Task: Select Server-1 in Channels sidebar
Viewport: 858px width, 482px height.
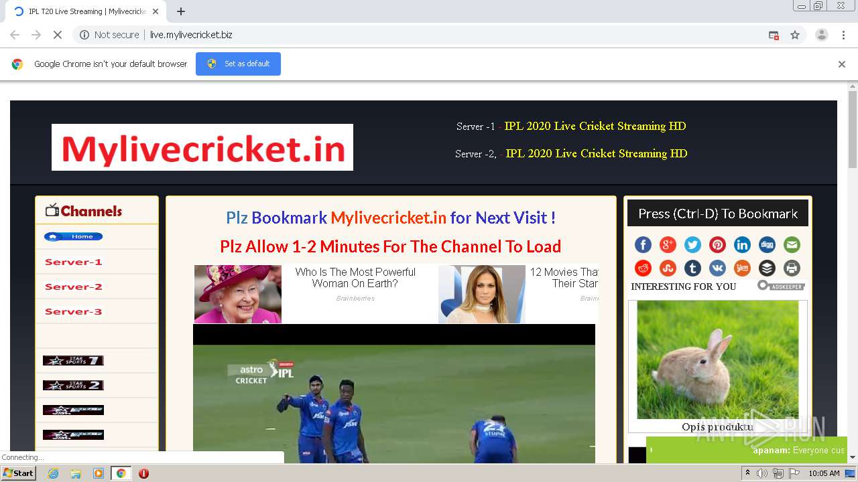Action: [x=73, y=262]
